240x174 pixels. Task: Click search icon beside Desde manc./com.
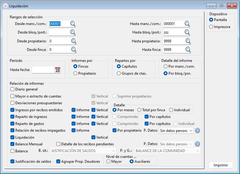(73, 24)
